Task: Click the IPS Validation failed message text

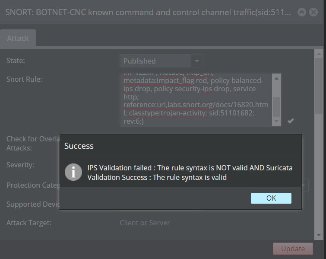Action: click(190, 173)
